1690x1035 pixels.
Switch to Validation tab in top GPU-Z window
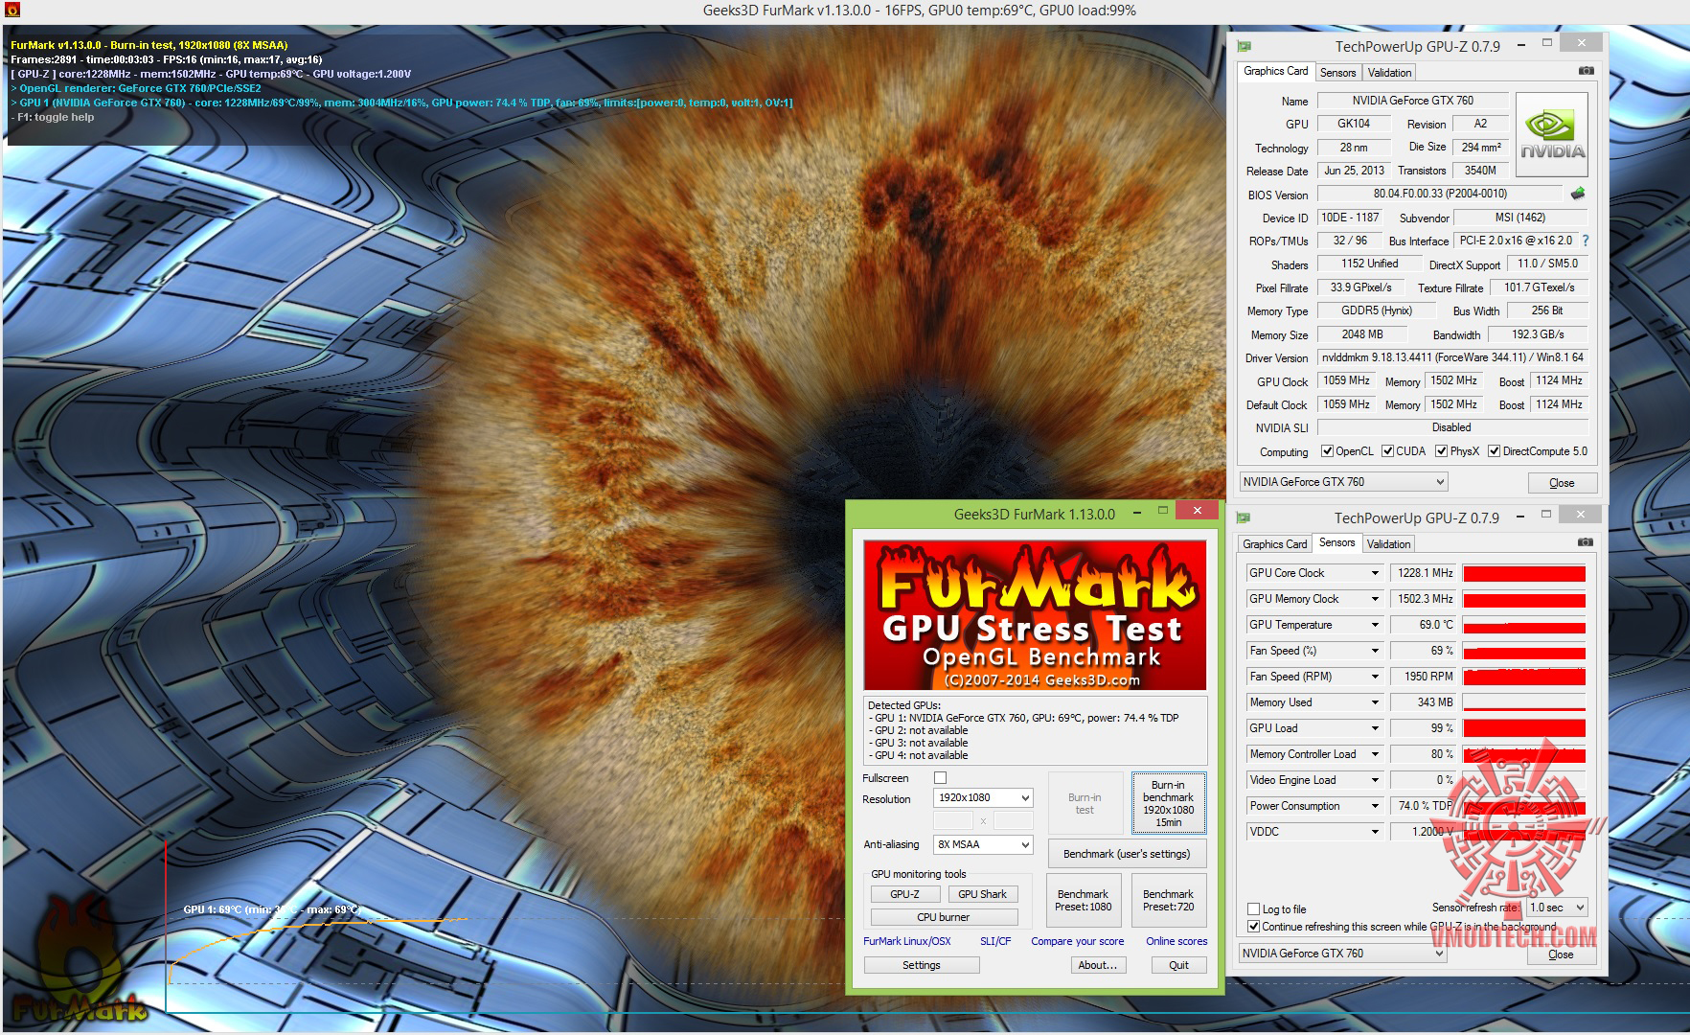pyautogui.click(x=1389, y=73)
